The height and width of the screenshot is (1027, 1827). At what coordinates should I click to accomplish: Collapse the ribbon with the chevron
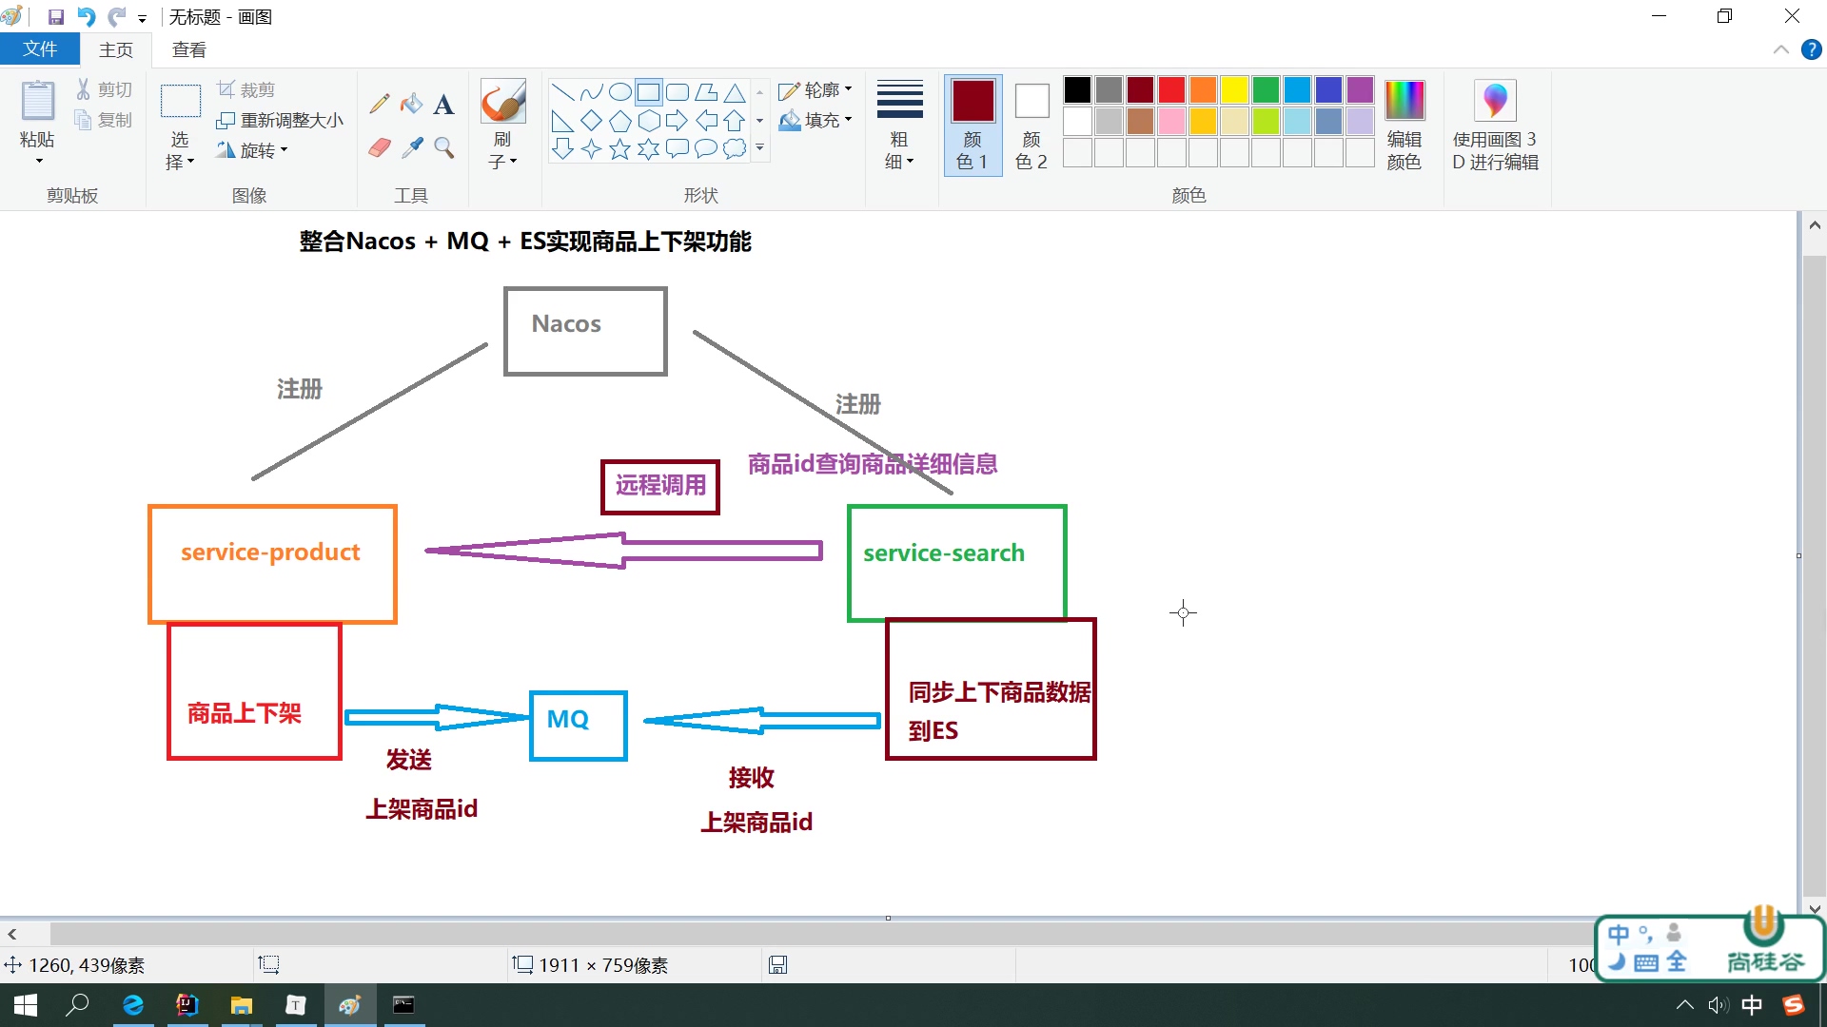pyautogui.click(x=1781, y=49)
